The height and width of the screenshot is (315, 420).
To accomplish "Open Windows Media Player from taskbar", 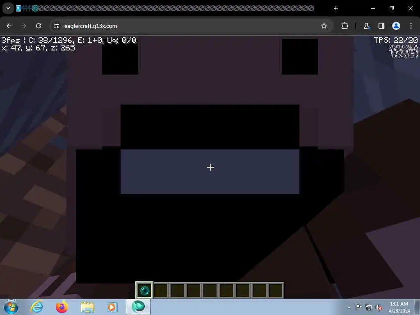I will (x=112, y=307).
